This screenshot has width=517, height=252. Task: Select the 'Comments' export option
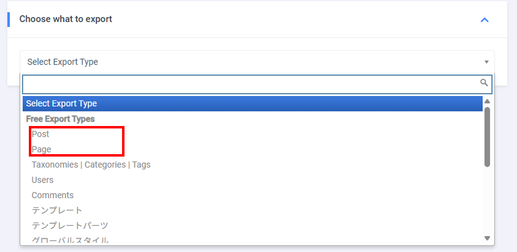53,195
